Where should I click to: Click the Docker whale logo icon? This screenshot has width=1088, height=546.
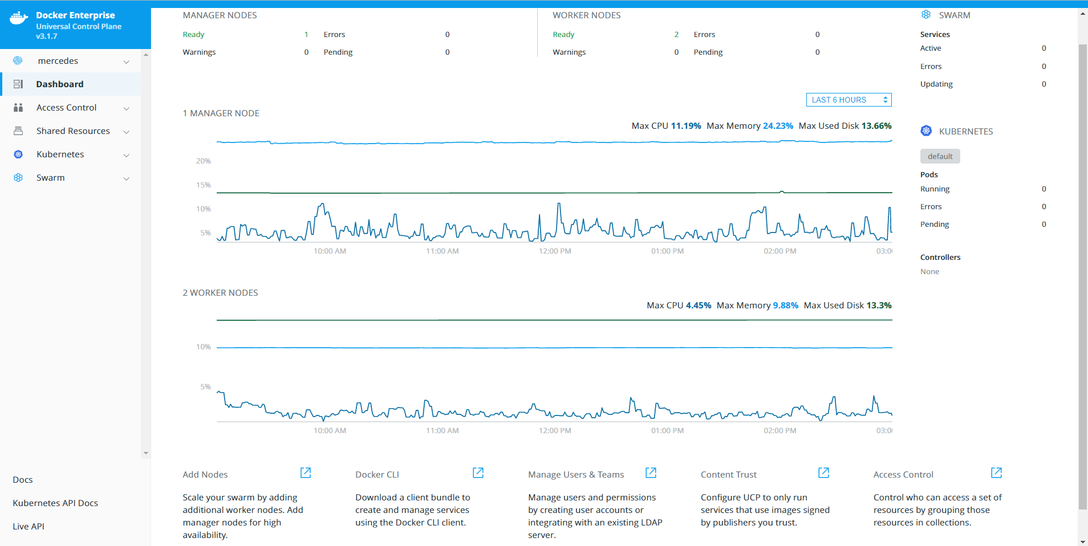click(19, 18)
